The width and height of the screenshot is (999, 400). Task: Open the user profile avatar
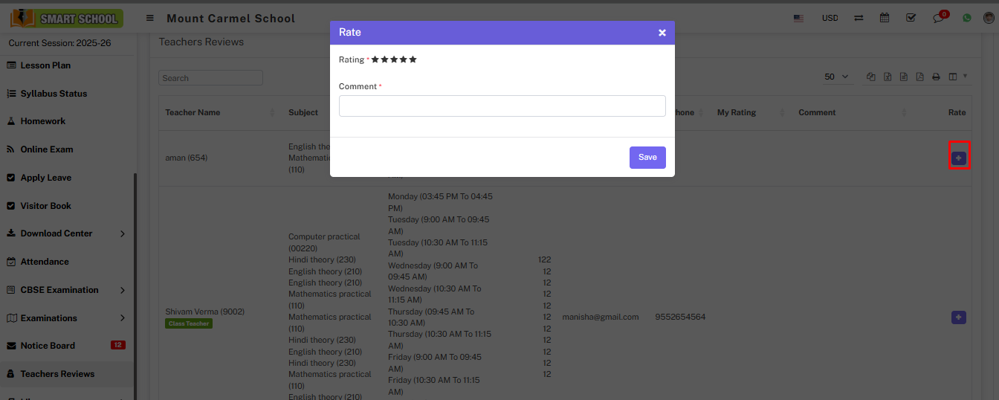pyautogui.click(x=989, y=18)
